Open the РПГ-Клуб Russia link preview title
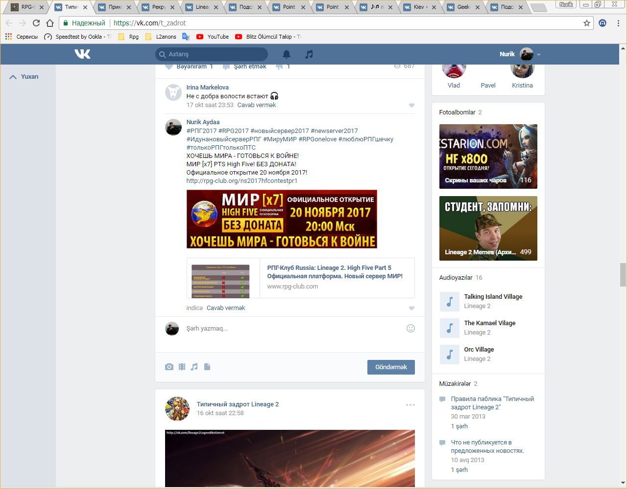 point(335,272)
